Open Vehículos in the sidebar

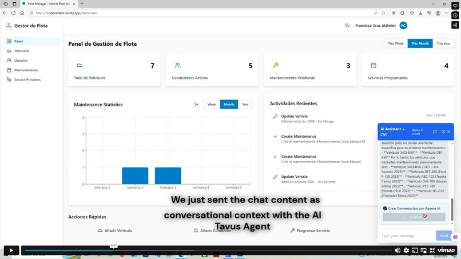click(x=32, y=51)
